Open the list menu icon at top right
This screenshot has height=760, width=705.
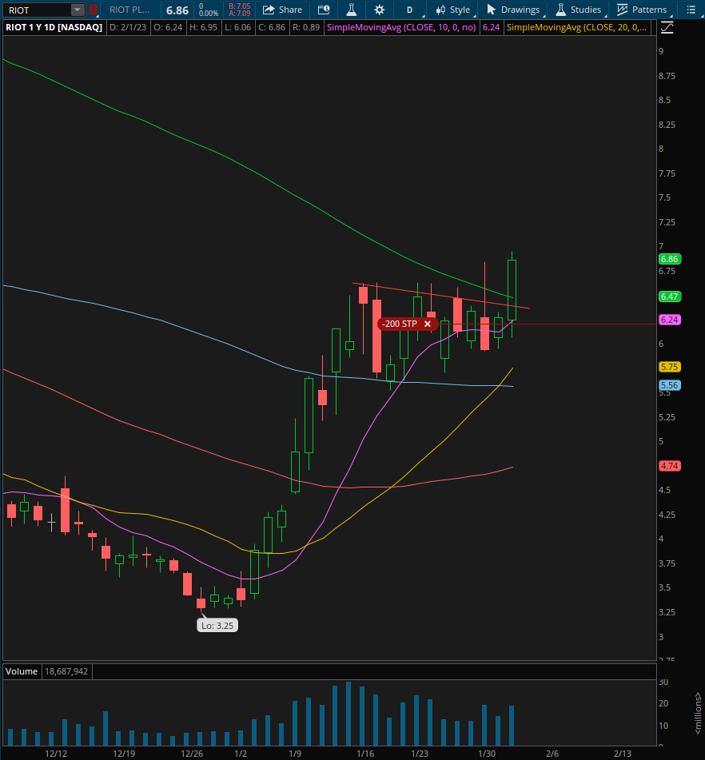[x=691, y=10]
